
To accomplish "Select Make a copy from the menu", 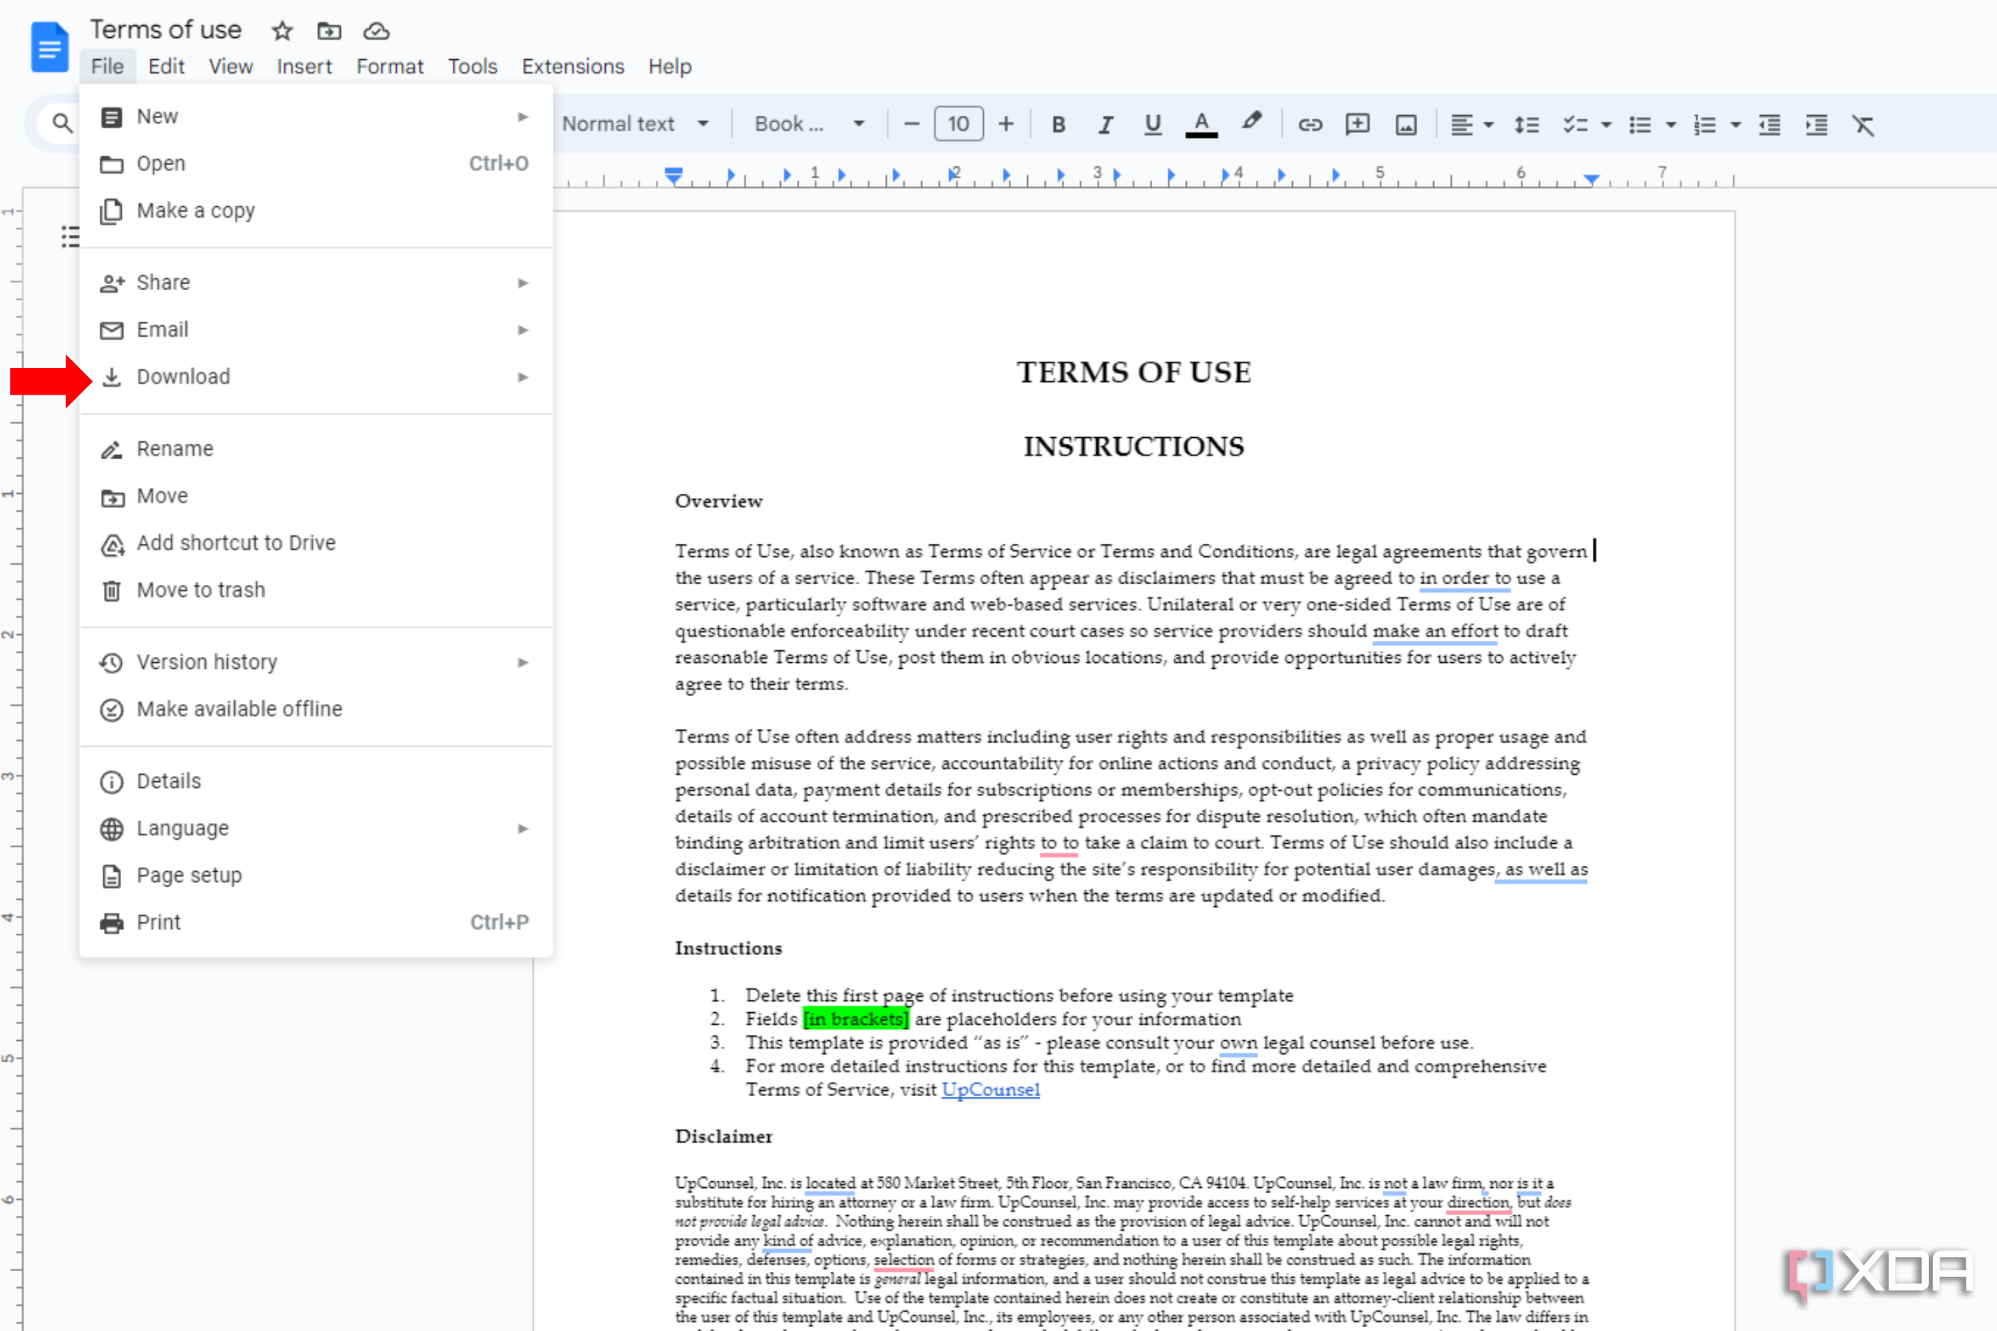I will [x=195, y=210].
